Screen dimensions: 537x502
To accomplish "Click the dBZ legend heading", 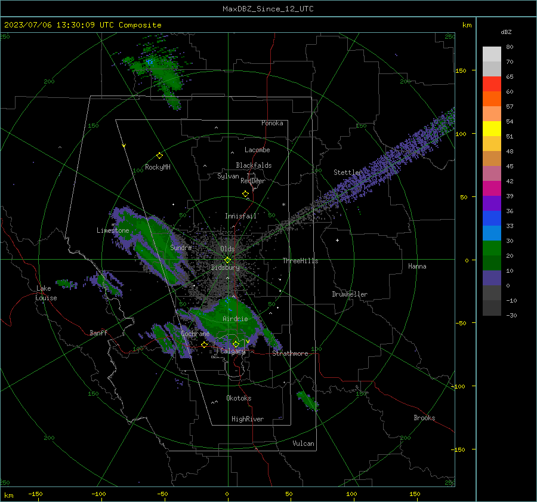I will click(506, 32).
